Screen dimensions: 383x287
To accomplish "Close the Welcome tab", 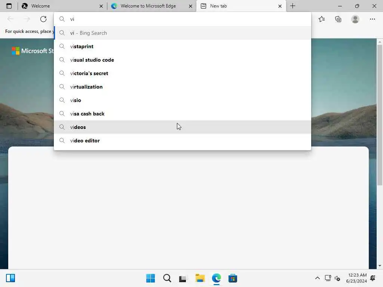I will click(x=101, y=6).
